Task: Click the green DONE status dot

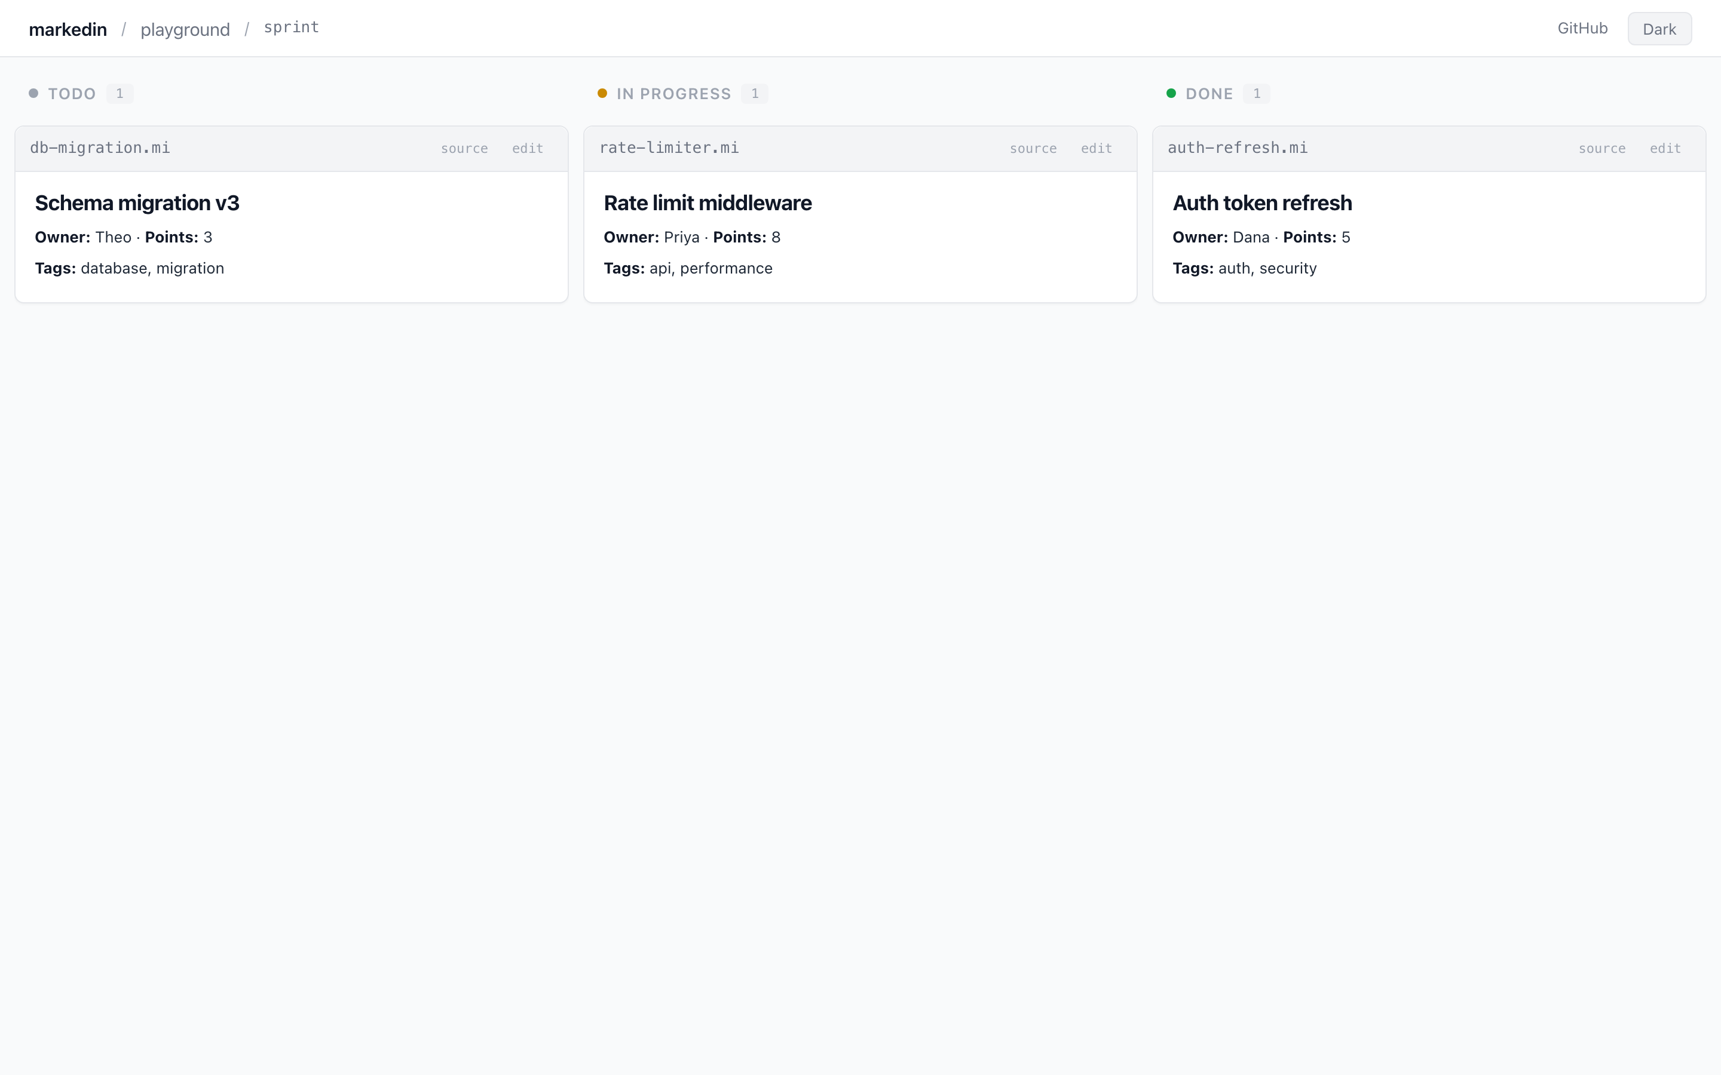Action: coord(1171,93)
